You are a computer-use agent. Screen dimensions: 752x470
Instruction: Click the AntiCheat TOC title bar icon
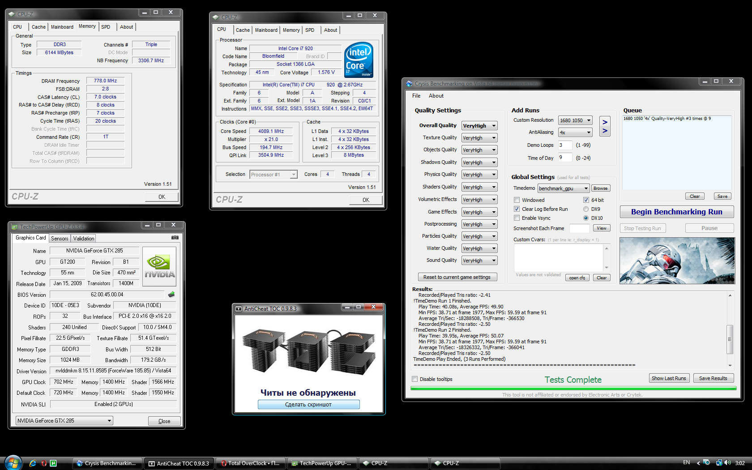click(239, 308)
